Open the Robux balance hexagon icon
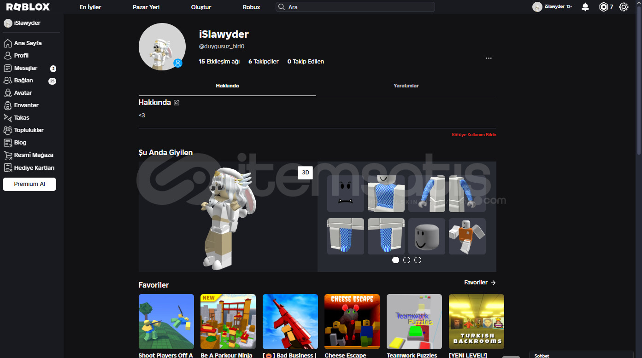This screenshot has height=358, width=642. pos(603,7)
